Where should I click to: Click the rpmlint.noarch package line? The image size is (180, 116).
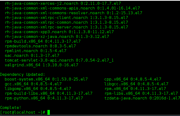pyautogui.click(x=36, y=51)
